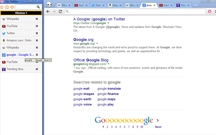Expand the arrow beside googleblog.blogspot.com
The image size is (216, 135).
coord(109,64)
